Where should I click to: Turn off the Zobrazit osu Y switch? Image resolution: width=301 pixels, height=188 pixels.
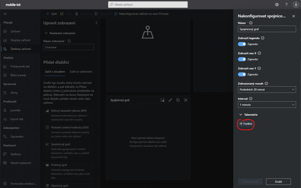tap(242, 75)
